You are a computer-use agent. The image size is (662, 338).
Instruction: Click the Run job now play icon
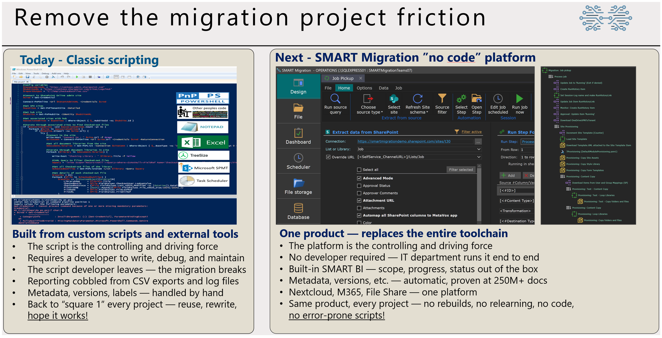tap(519, 99)
